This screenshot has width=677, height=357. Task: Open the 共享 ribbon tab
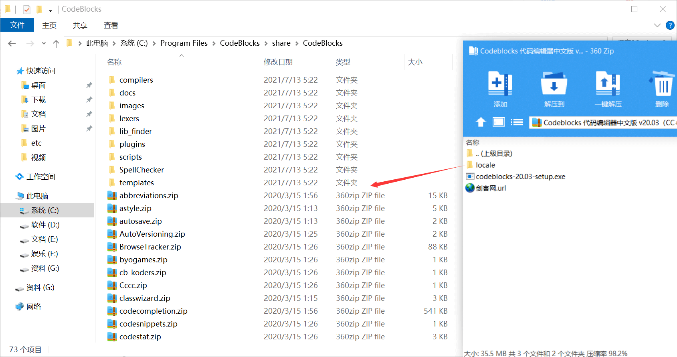click(80, 25)
